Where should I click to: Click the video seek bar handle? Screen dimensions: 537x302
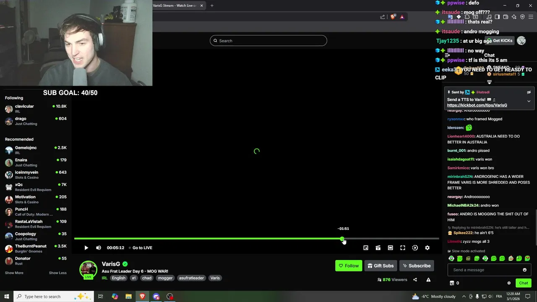(342, 239)
